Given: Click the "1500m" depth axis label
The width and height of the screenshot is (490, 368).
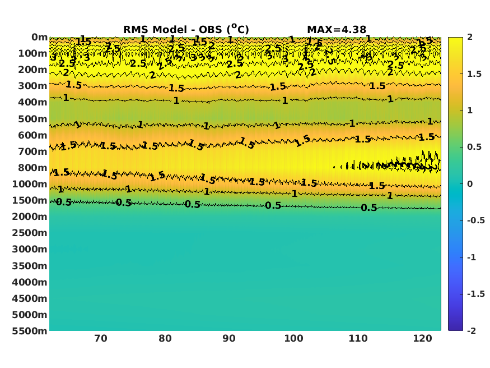Looking at the screenshot, I should coord(30,201).
